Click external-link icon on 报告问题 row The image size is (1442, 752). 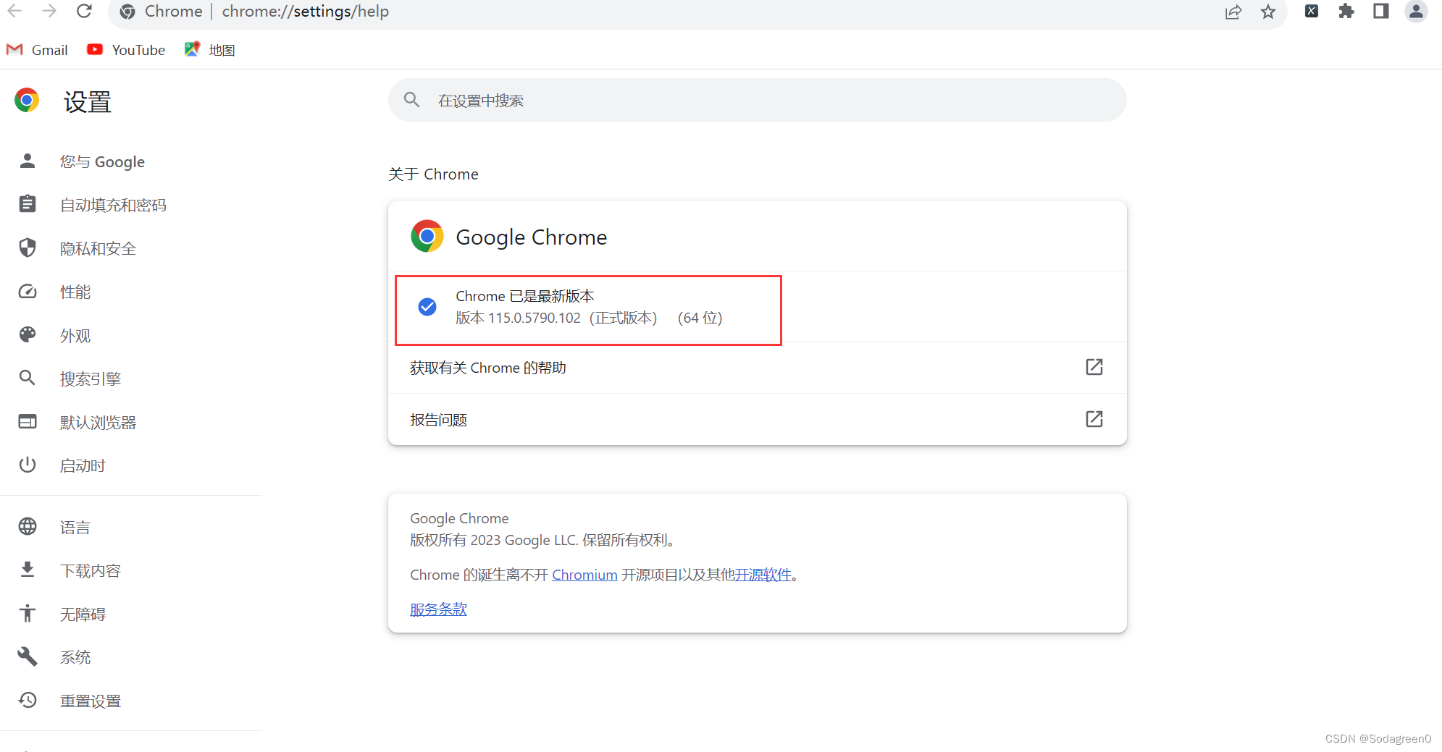pyautogui.click(x=1094, y=419)
